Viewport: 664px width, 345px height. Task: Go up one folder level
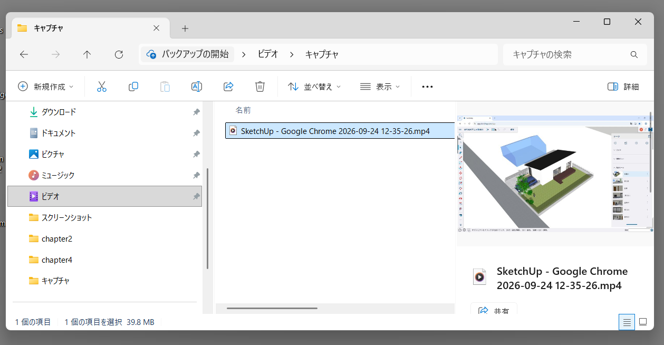(87, 54)
